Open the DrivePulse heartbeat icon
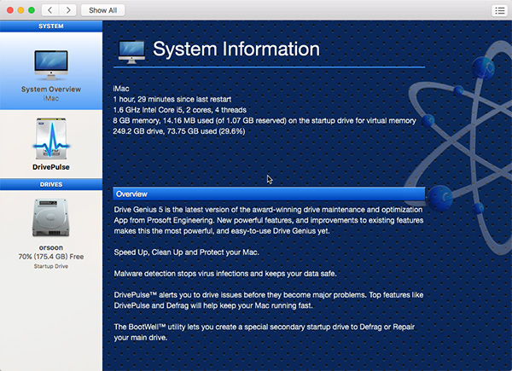Image resolution: width=512 pixels, height=371 pixels. pos(51,138)
